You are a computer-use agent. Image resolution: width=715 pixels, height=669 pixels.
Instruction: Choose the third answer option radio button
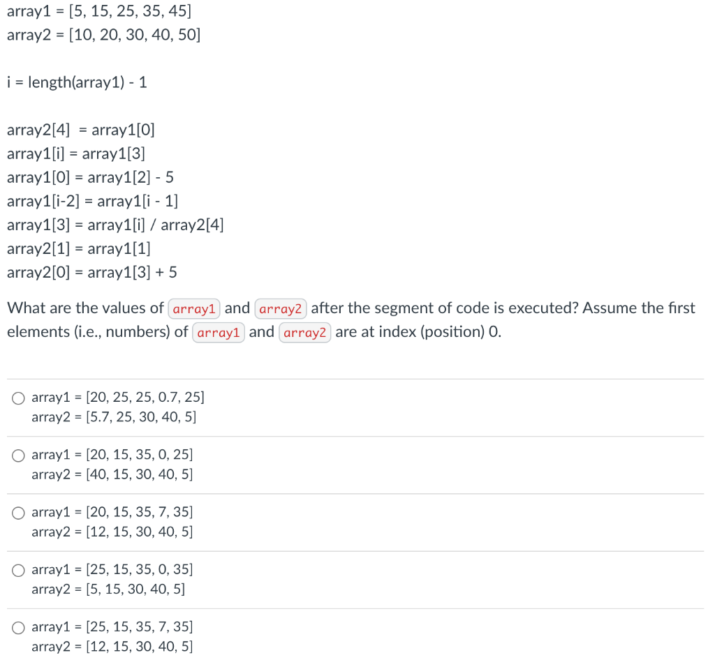click(17, 512)
